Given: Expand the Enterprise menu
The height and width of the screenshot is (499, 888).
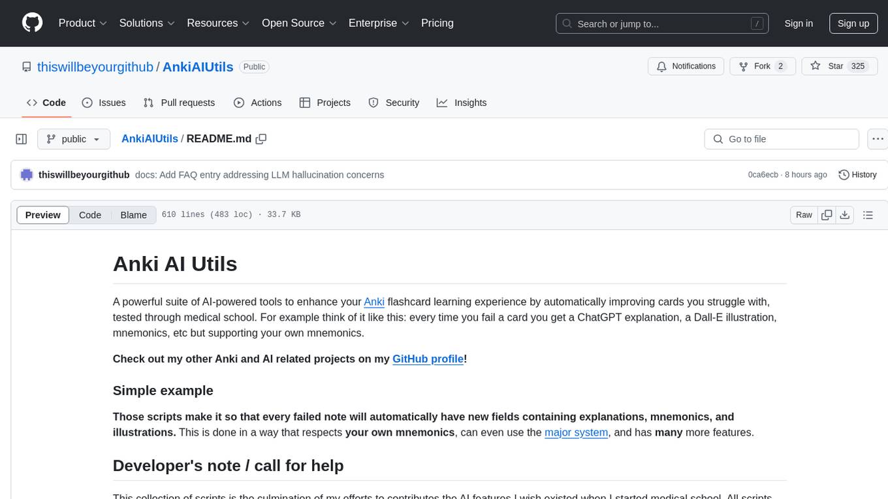Looking at the screenshot, I should [379, 23].
